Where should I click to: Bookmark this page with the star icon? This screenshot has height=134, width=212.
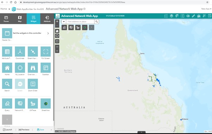[x=207, y=2]
